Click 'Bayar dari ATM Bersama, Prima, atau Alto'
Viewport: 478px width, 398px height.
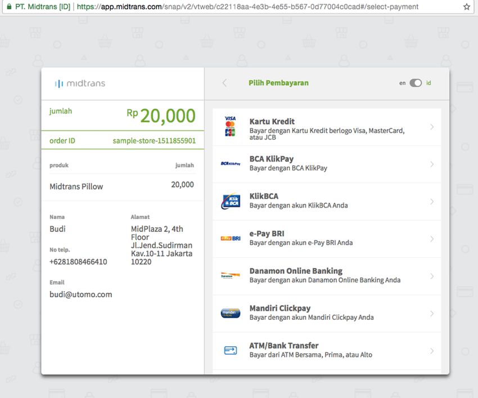(310, 355)
